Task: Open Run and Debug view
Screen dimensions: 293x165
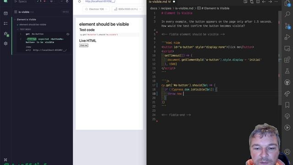Action: pyautogui.click(x=287, y=37)
